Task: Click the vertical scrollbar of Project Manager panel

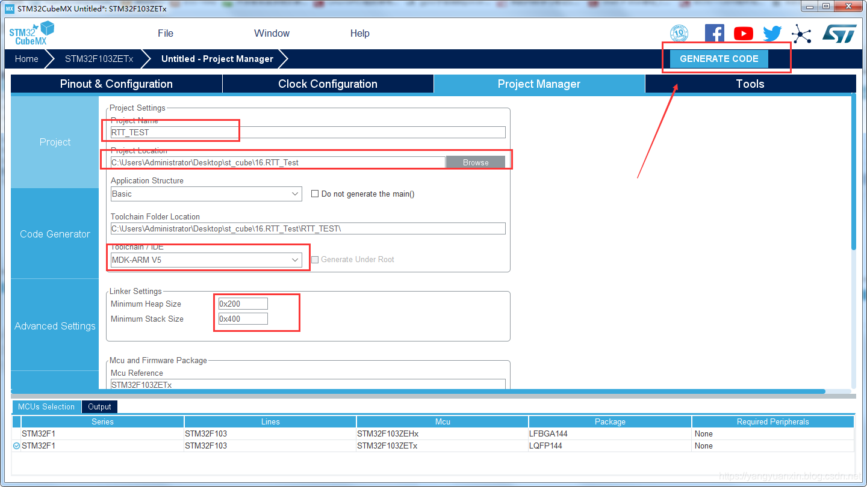Action: click(853, 171)
